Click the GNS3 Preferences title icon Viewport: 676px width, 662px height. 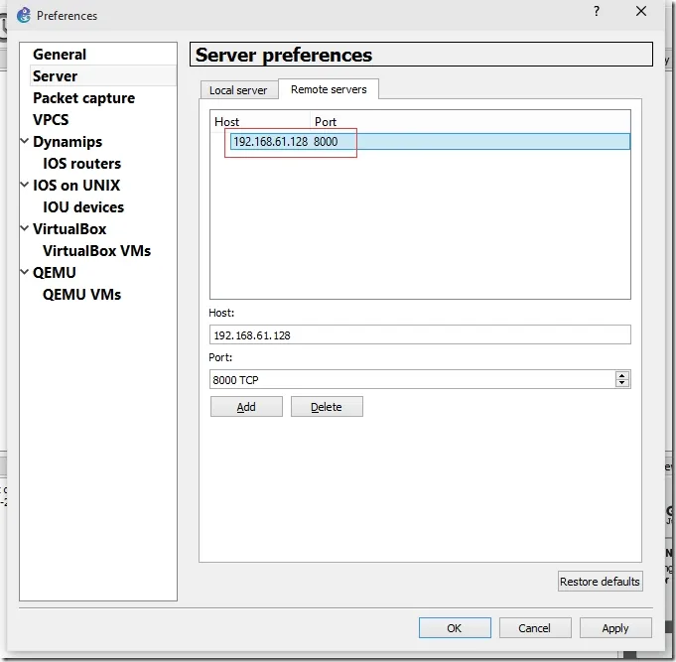[x=24, y=15]
